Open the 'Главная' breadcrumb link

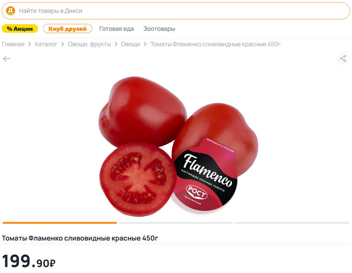[13, 44]
